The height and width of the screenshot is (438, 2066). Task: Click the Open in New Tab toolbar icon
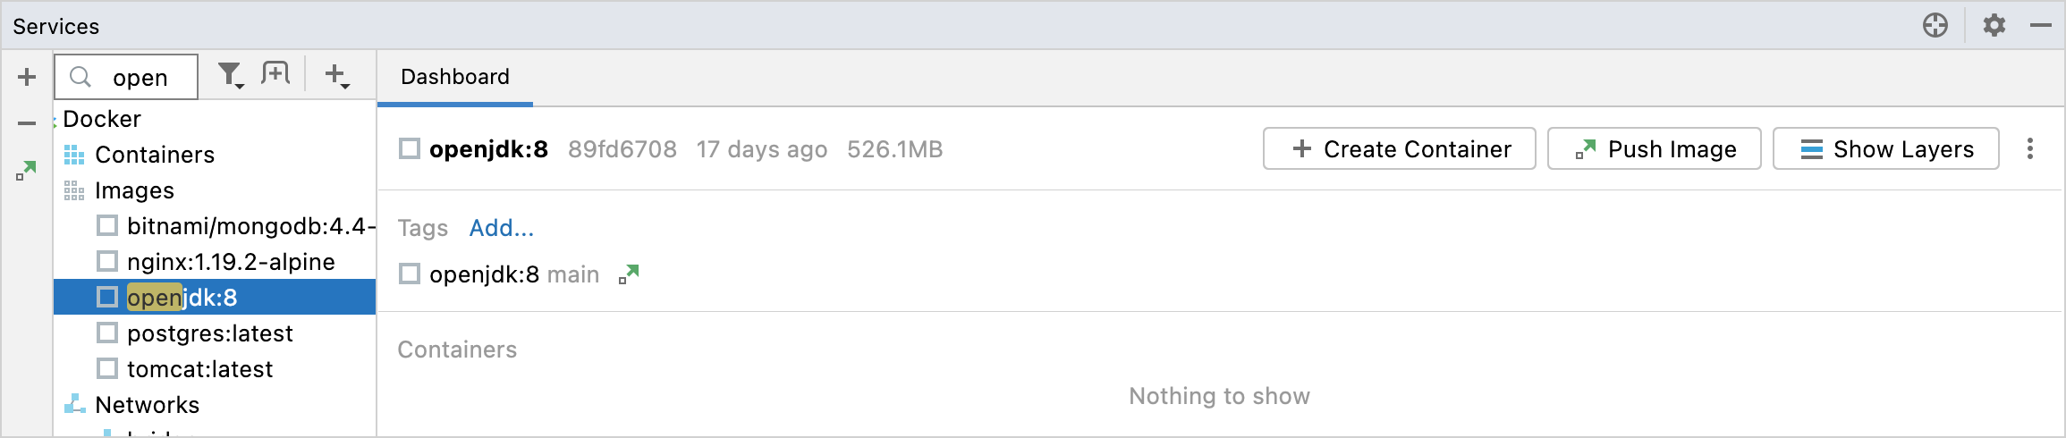[x=275, y=75]
